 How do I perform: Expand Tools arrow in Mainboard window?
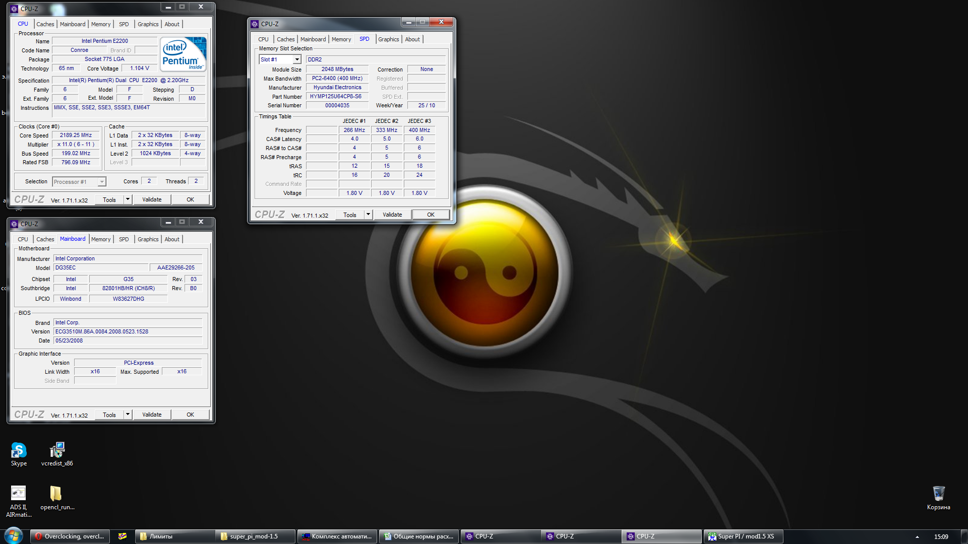pyautogui.click(x=128, y=415)
